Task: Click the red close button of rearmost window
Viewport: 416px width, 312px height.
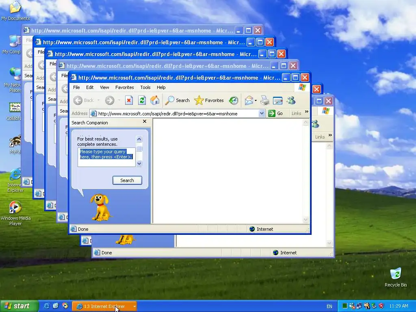Action: pyautogui.click(x=328, y=101)
